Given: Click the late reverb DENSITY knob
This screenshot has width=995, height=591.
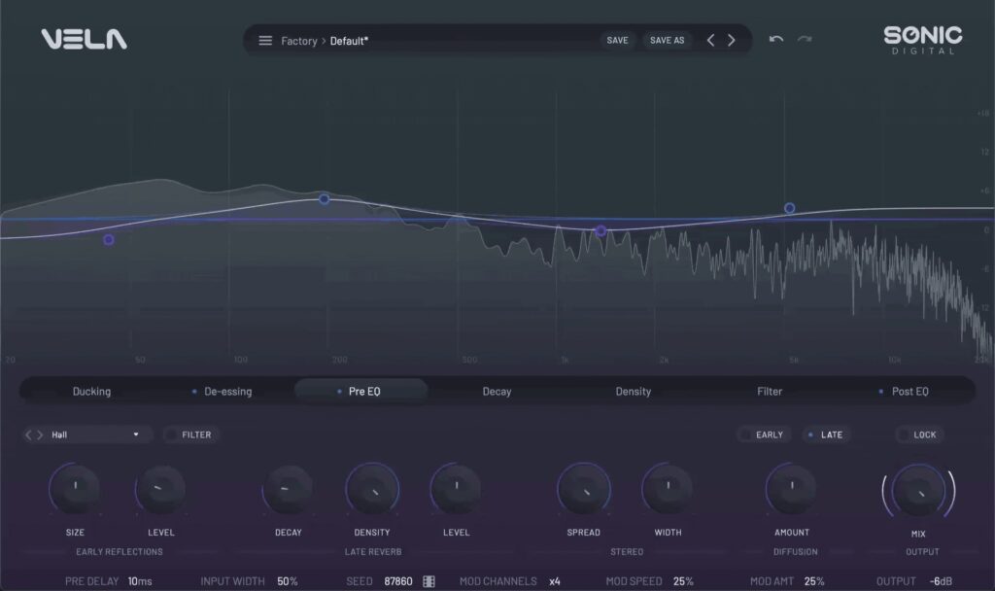Looking at the screenshot, I should pos(372,489).
